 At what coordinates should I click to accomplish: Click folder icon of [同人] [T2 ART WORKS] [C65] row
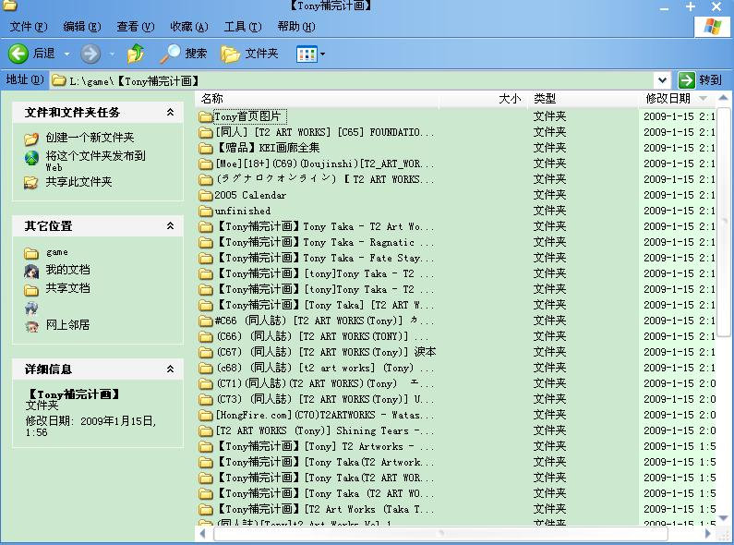point(206,132)
